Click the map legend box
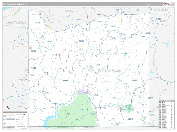This screenshot has height=132, width=177. click(15, 120)
